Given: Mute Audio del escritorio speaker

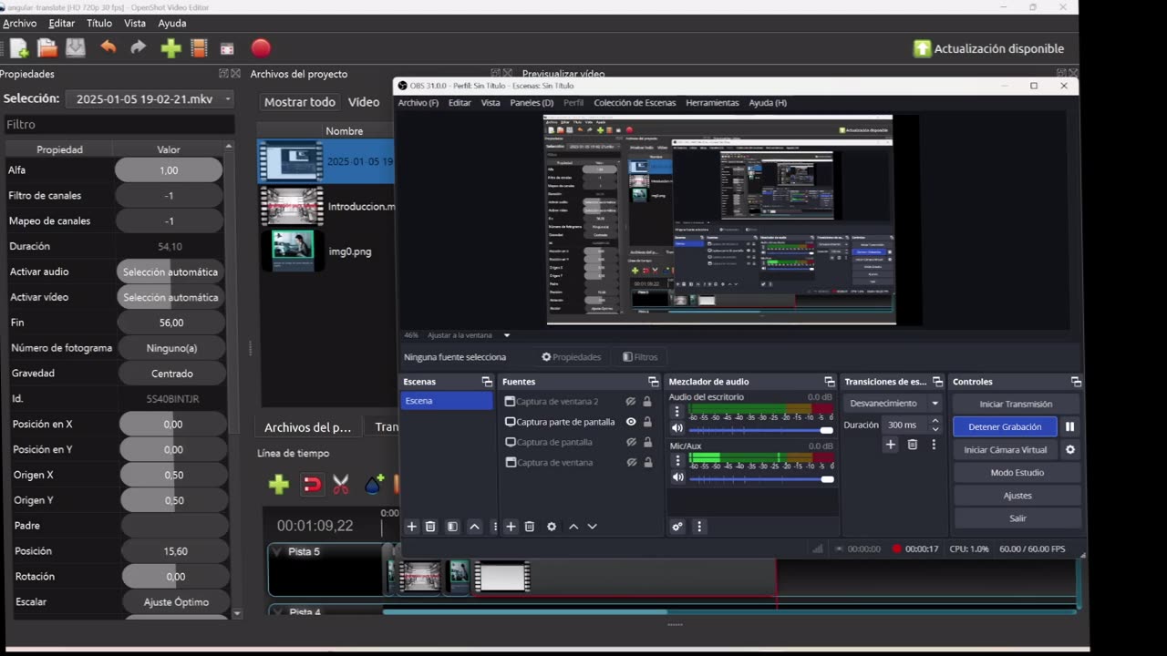Looking at the screenshot, I should [677, 428].
